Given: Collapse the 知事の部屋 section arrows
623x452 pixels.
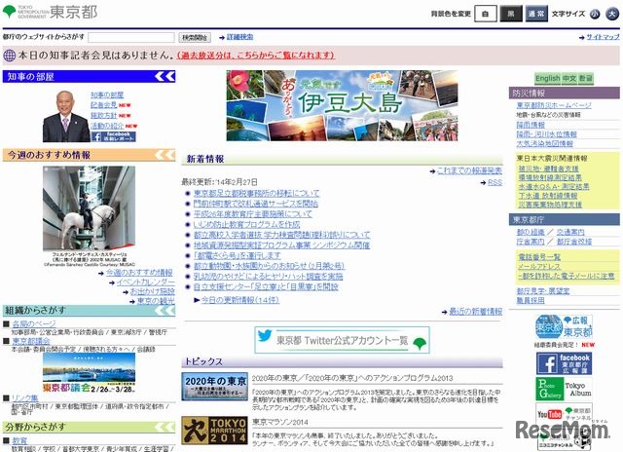Looking at the screenshot, I should [165, 76].
